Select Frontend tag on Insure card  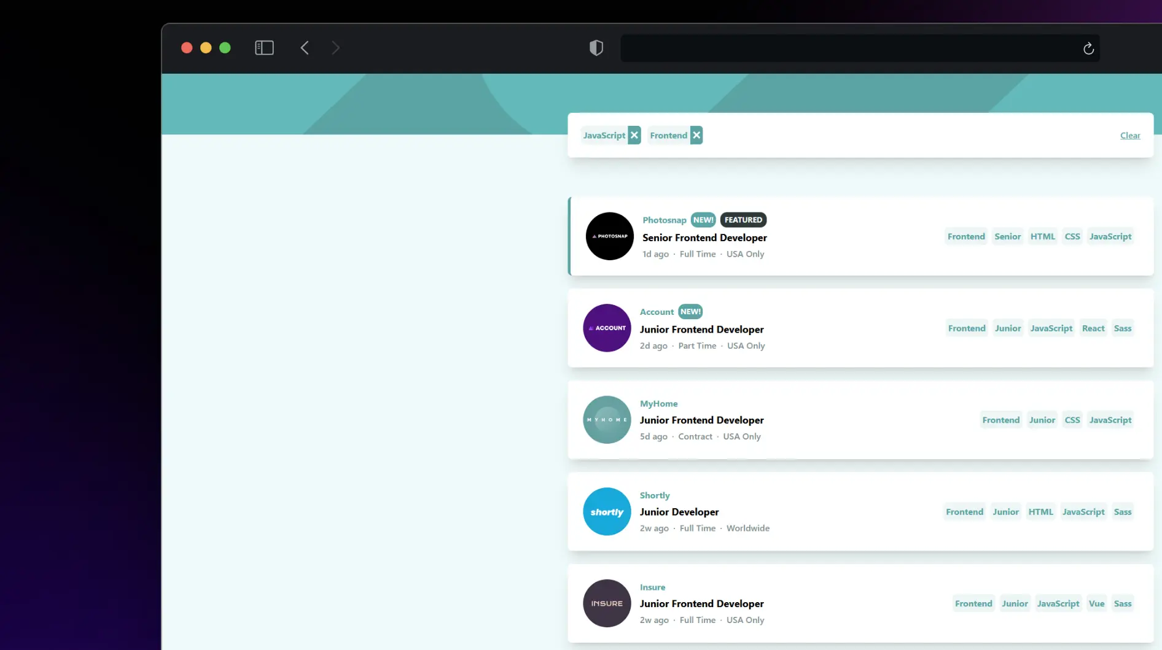click(x=973, y=603)
